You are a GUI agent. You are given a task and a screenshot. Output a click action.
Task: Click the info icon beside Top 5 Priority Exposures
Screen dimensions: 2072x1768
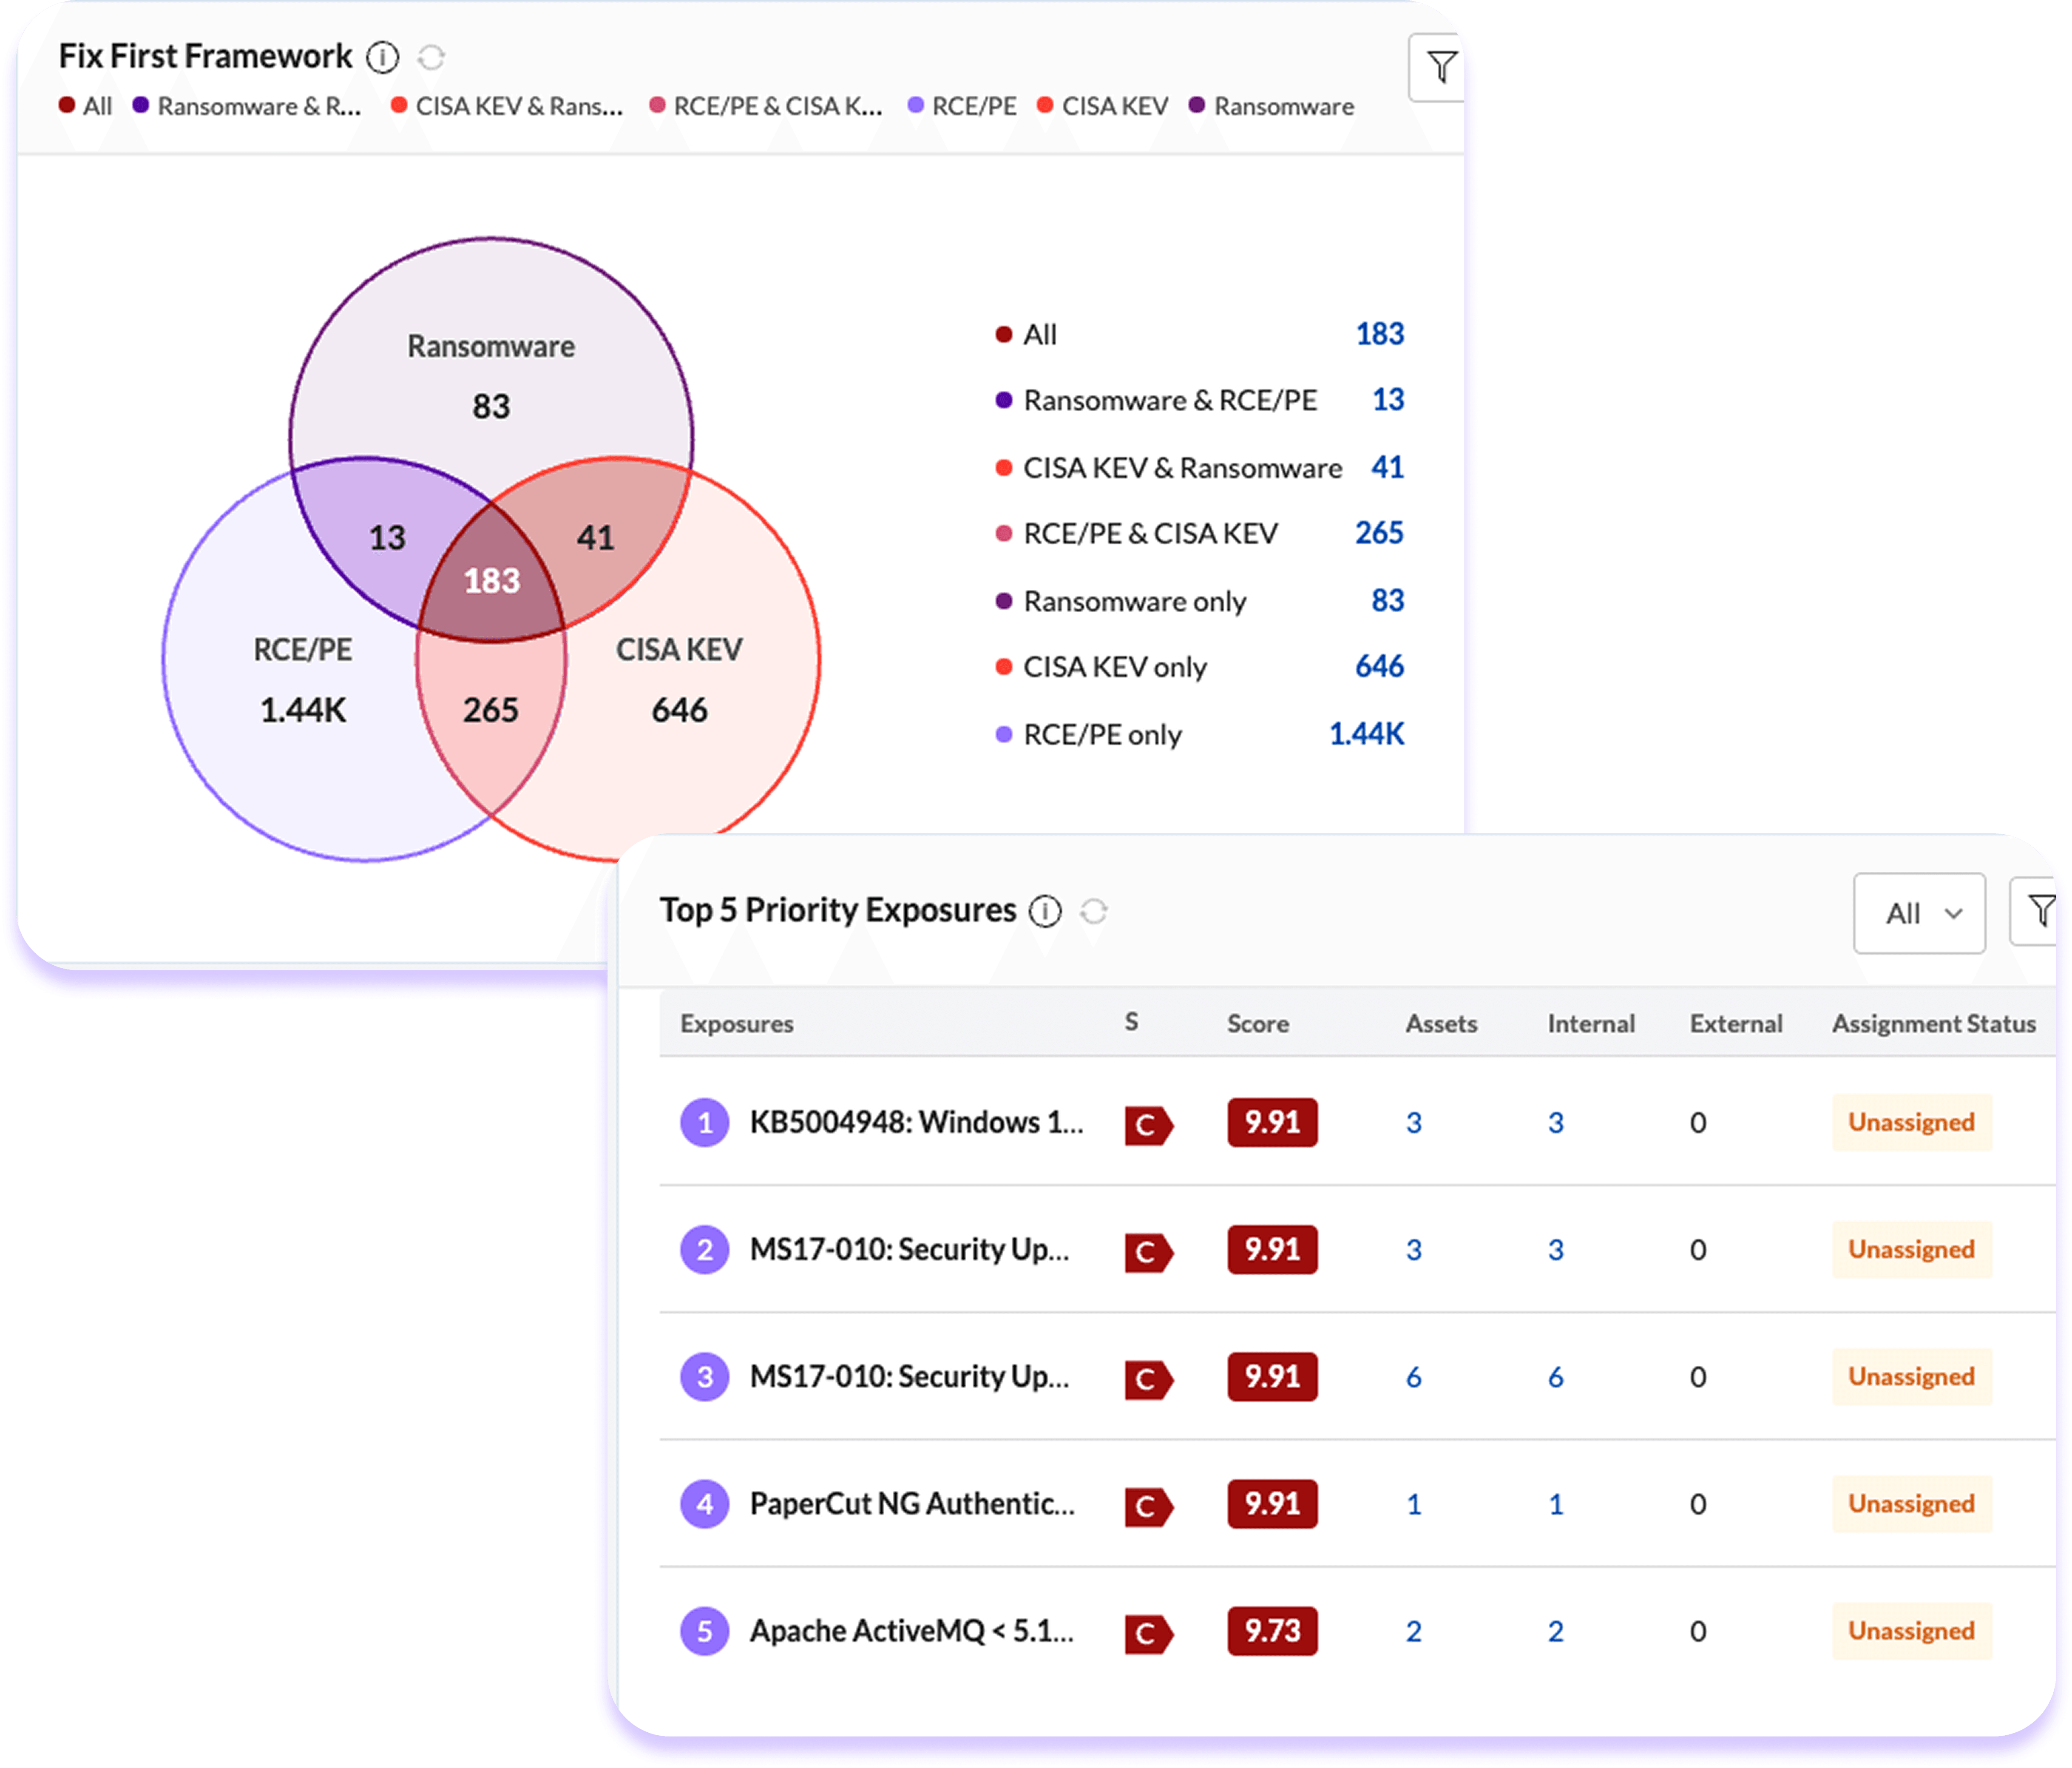pyautogui.click(x=1044, y=911)
